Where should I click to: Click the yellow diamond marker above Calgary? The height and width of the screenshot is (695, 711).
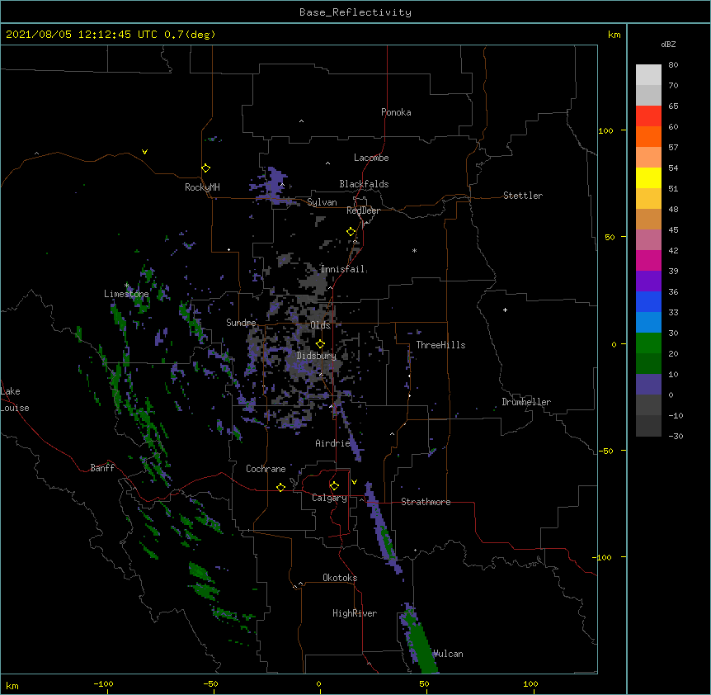[334, 486]
